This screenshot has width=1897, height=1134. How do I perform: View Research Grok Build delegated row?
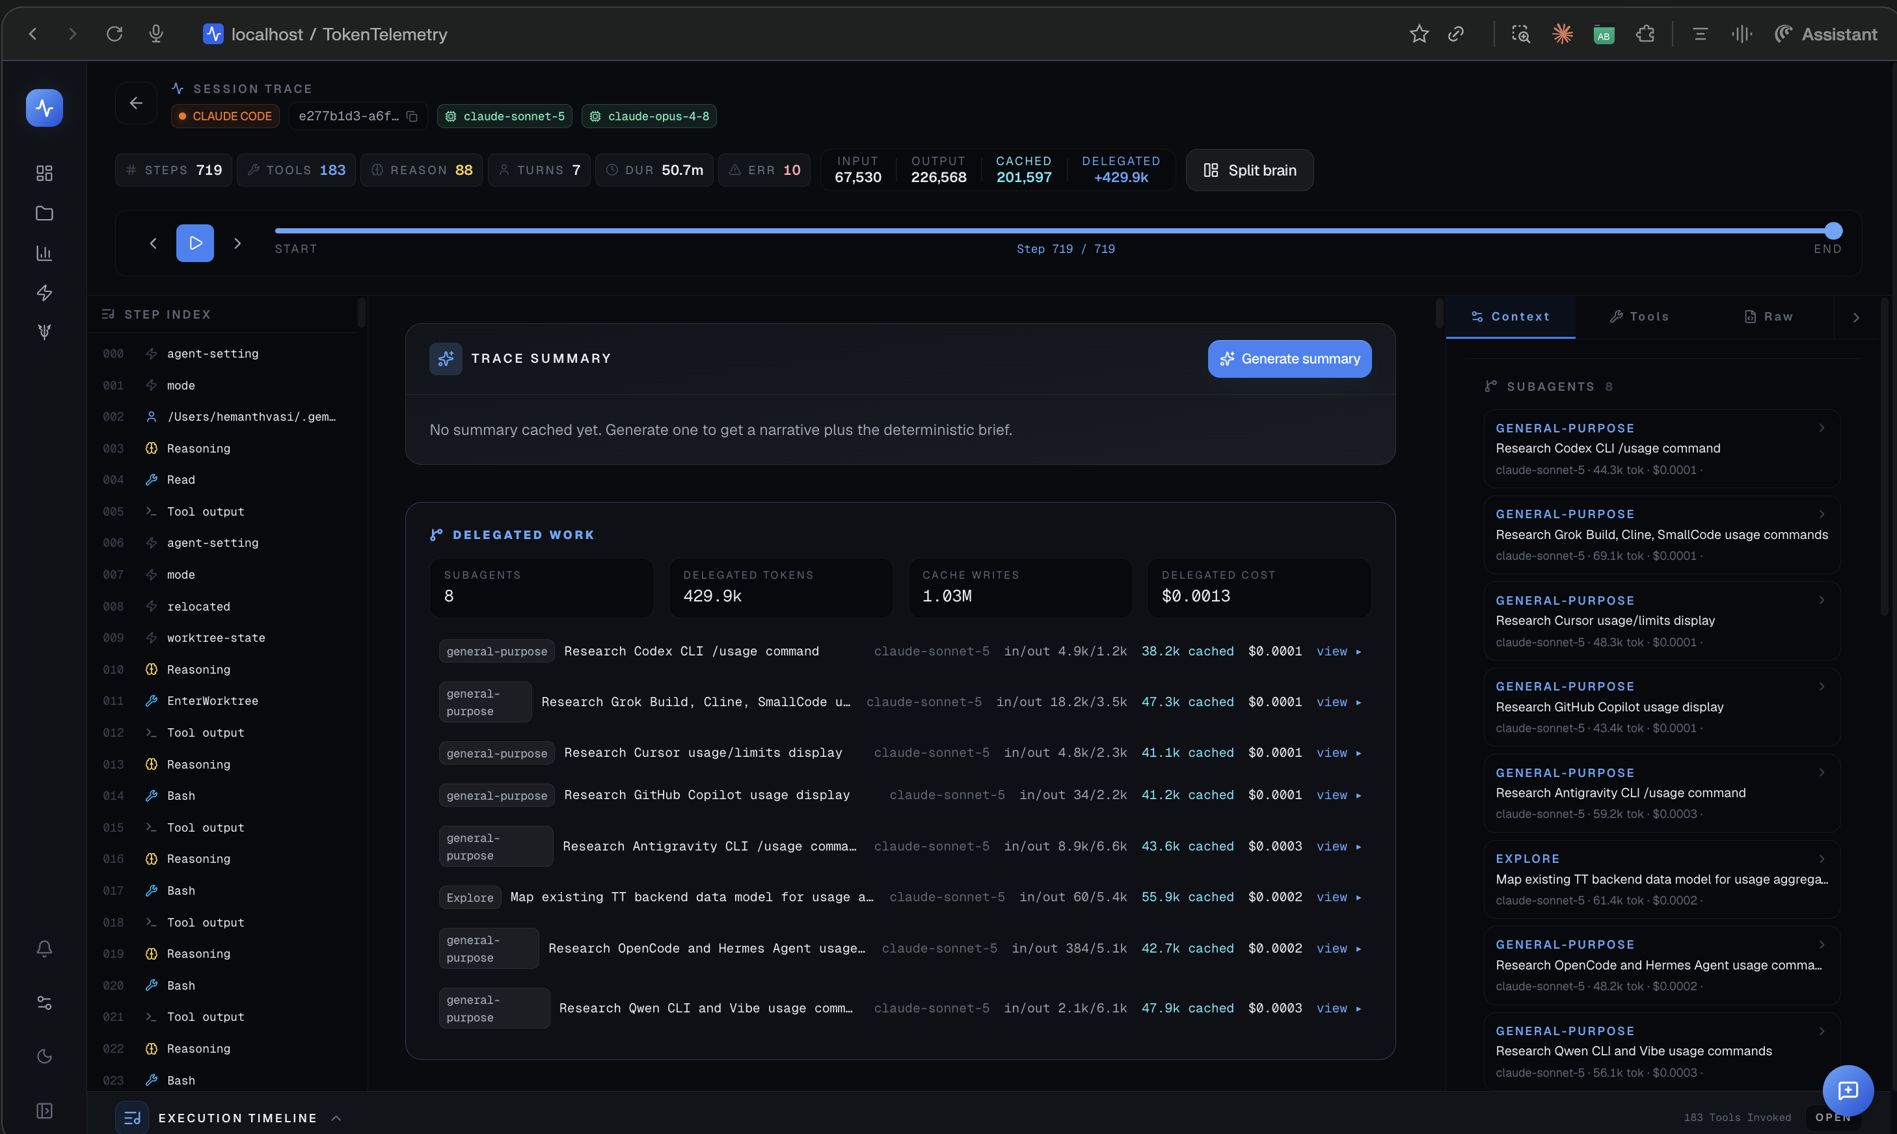click(1338, 702)
